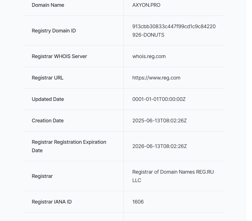The width and height of the screenshot is (252, 221).
Task: Click the "Registrar IANA ID" label
Action: pyautogui.click(x=52, y=202)
